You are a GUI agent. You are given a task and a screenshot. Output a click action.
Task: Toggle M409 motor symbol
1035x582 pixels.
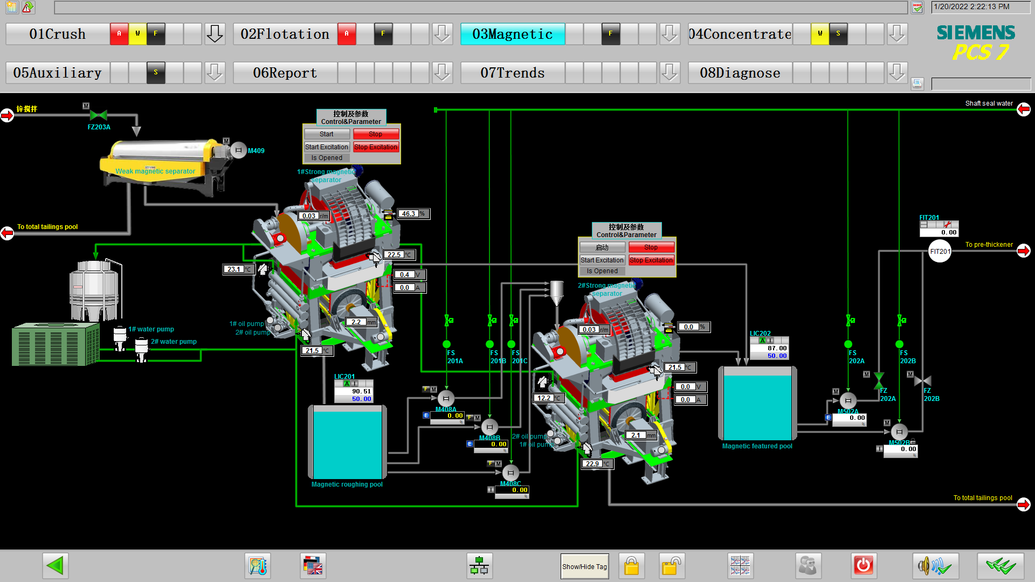click(238, 151)
